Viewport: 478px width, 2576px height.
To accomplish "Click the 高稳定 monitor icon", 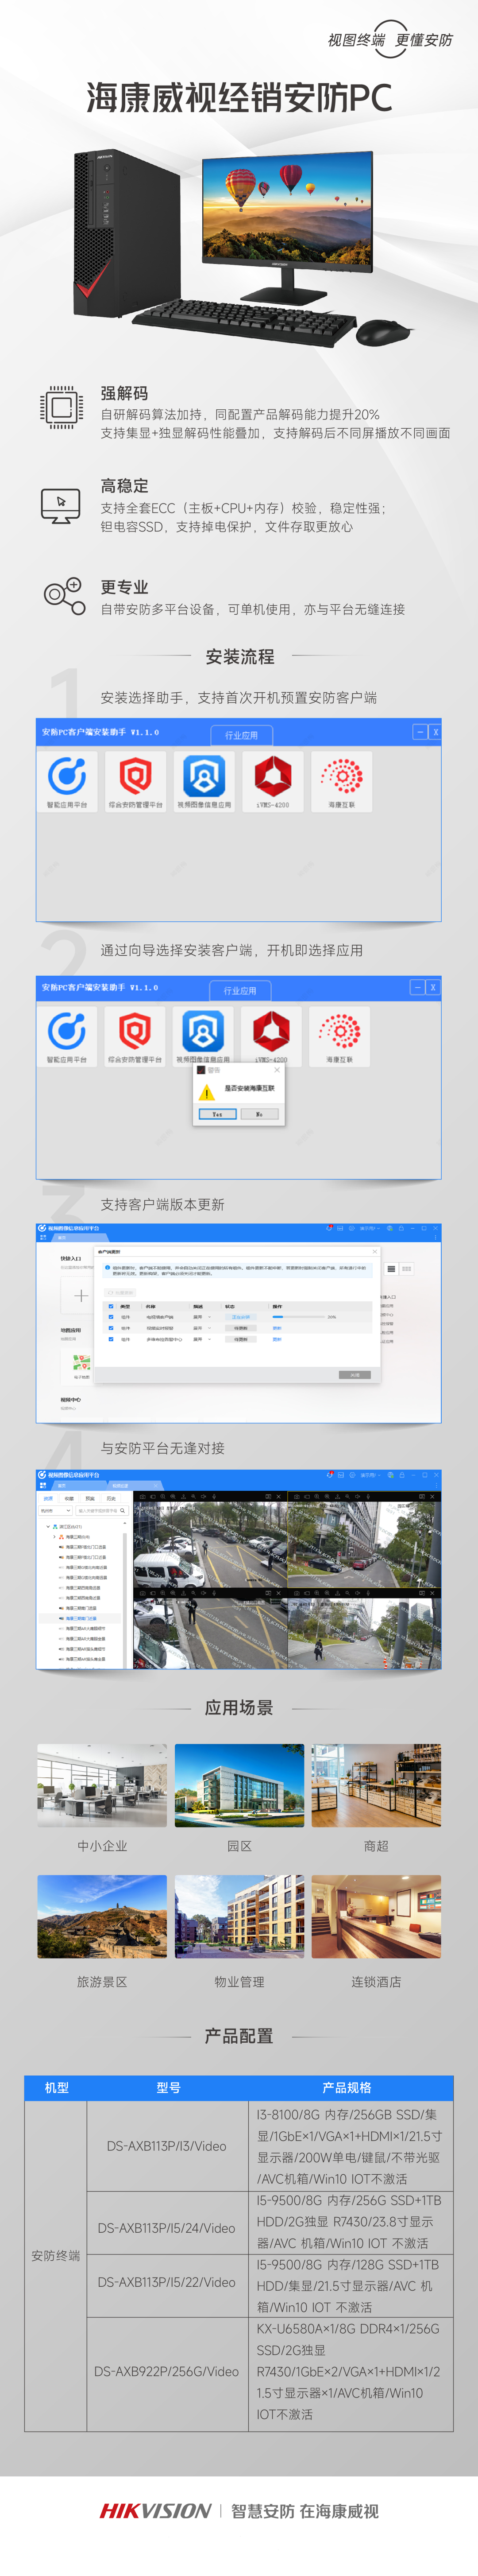I will click(x=61, y=506).
